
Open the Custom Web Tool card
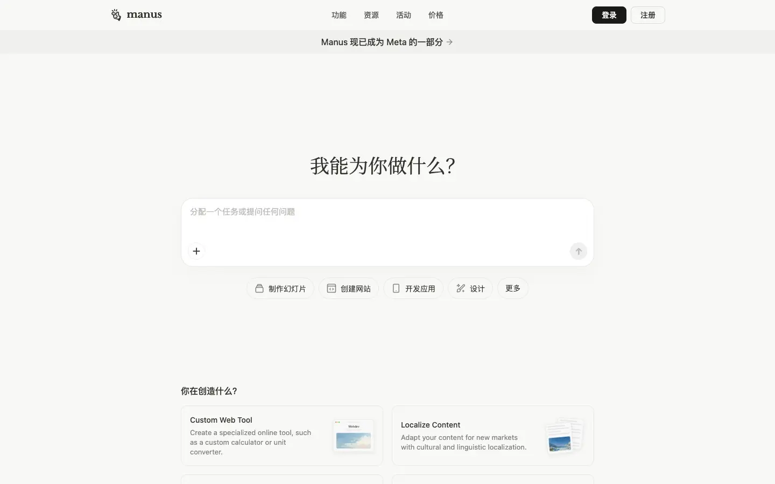(x=253, y=435)
